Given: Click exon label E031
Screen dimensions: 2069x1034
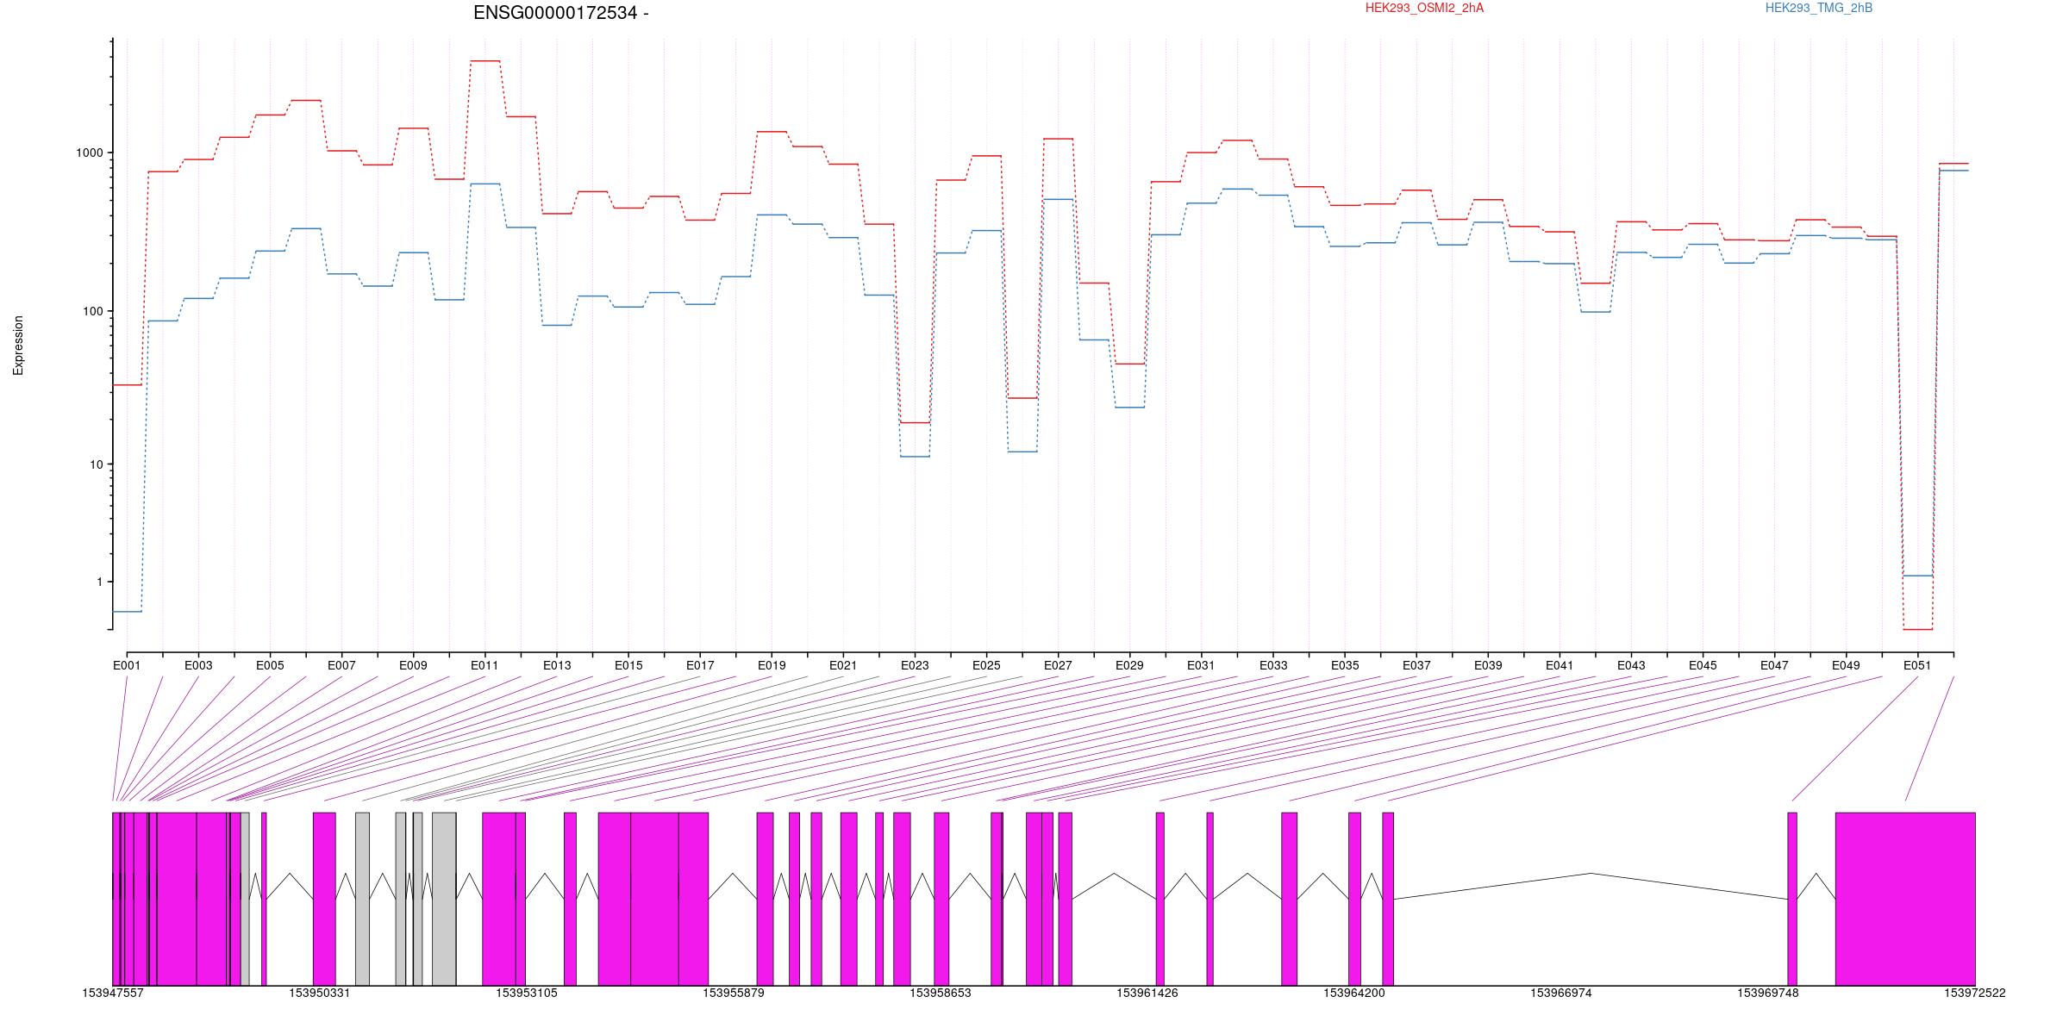Looking at the screenshot, I should pyautogui.click(x=1201, y=665).
